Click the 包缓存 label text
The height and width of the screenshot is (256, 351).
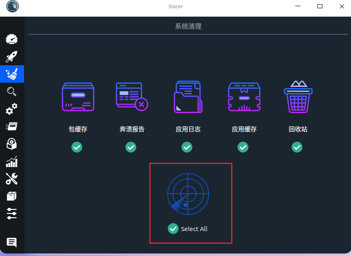click(78, 129)
